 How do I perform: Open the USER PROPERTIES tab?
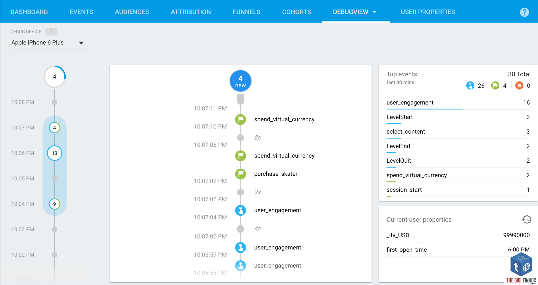(428, 12)
